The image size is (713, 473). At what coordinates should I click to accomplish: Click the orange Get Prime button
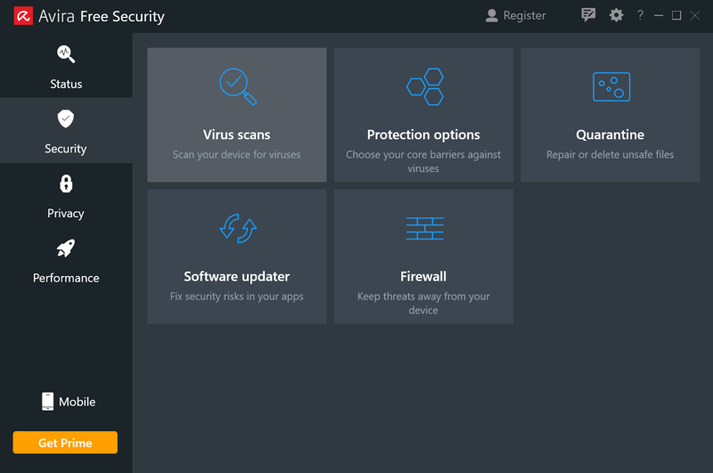tap(65, 443)
